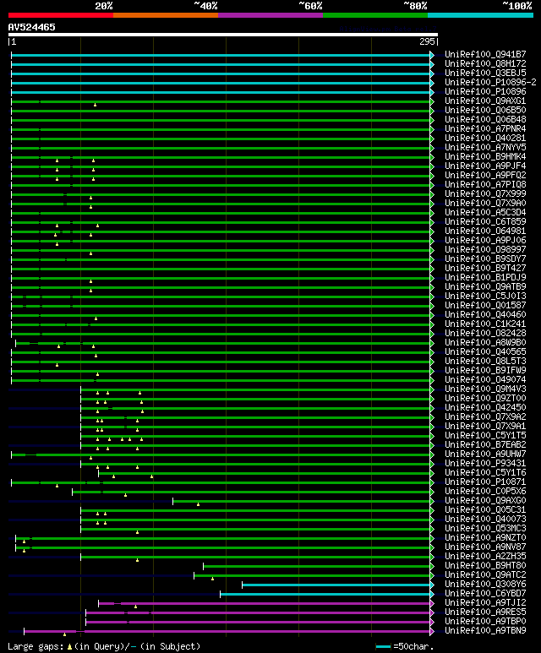Select the UniRef100_A7PNR4 label
The image size is (541, 653).
pyautogui.click(x=485, y=128)
